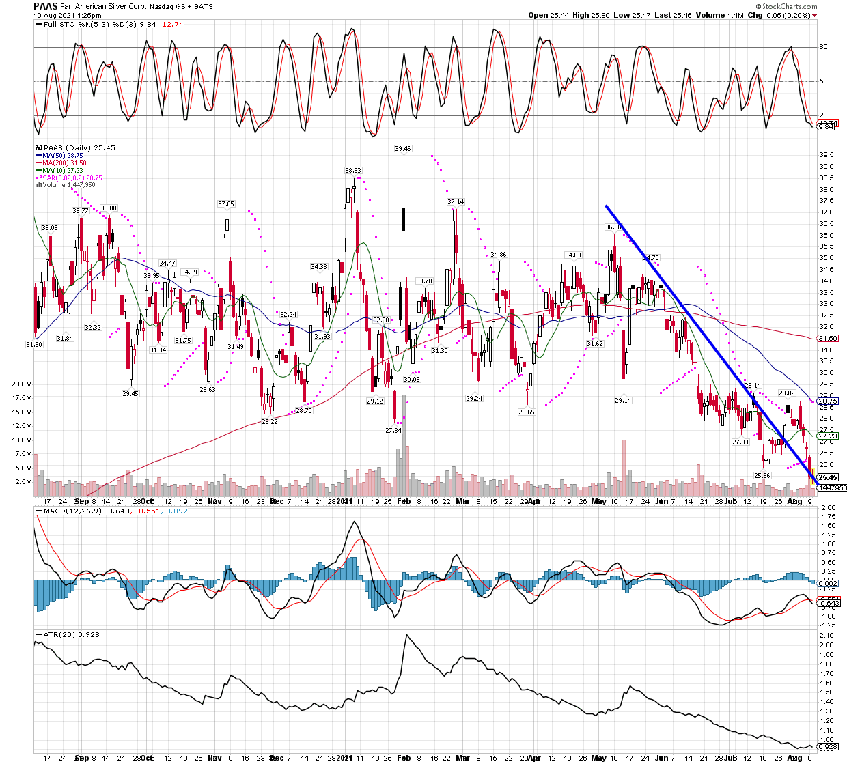
Task: Click the red down-arrow beside the Chg value
Action: tap(814, 16)
